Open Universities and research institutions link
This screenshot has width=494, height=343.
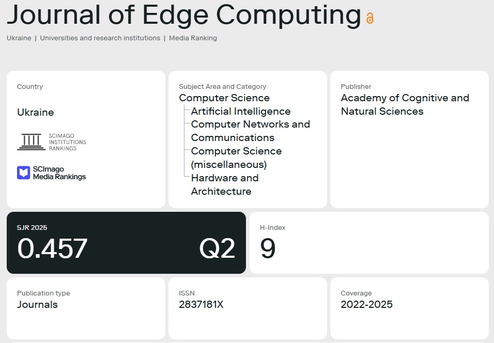tap(100, 38)
